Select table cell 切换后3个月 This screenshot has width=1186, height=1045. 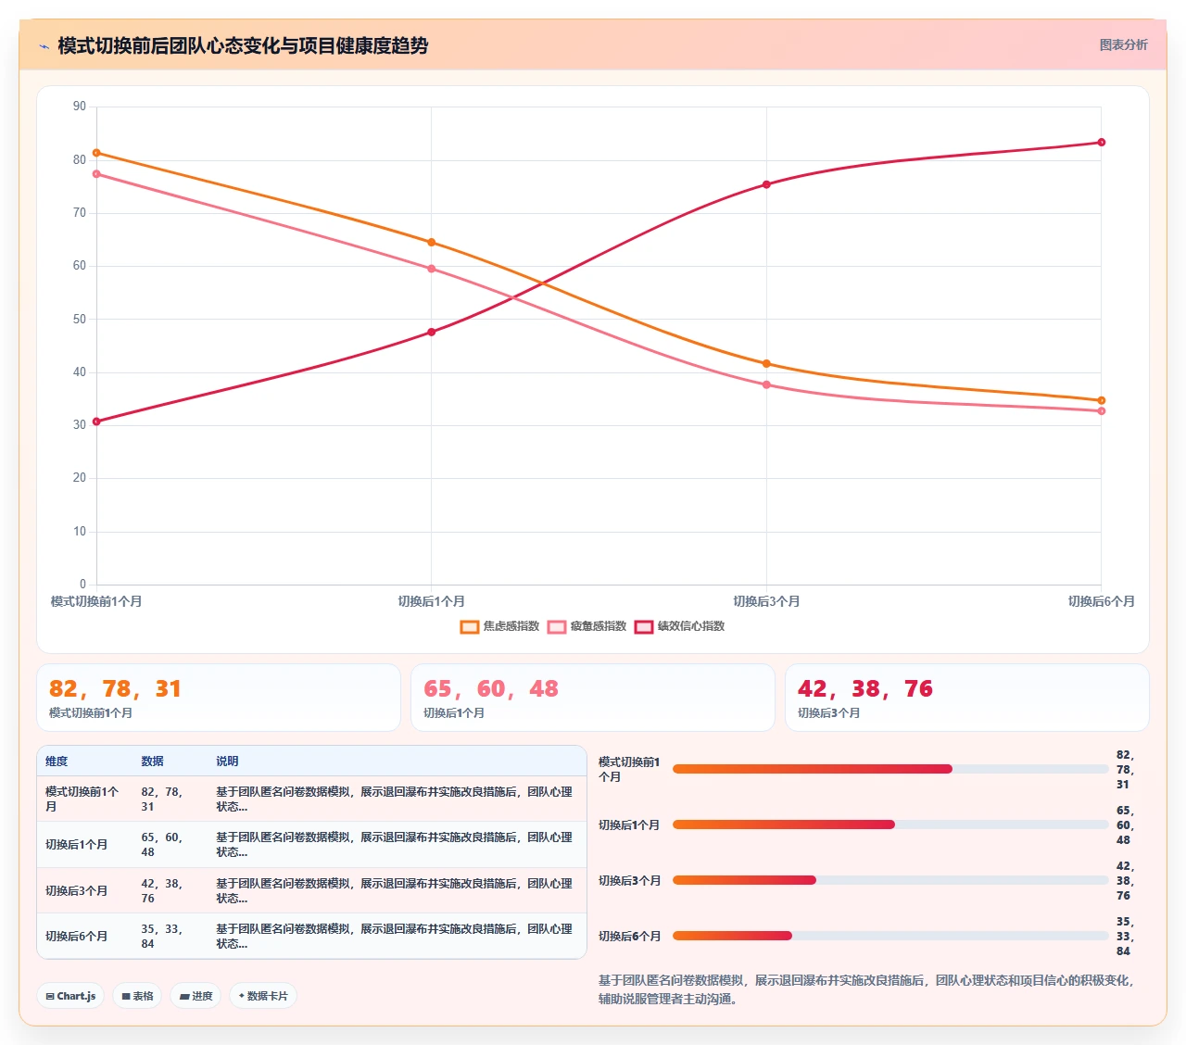[83, 891]
